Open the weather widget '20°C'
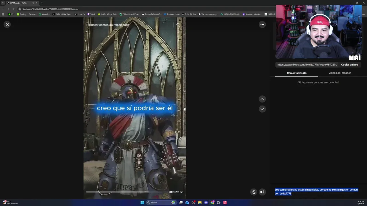 coord(10,203)
